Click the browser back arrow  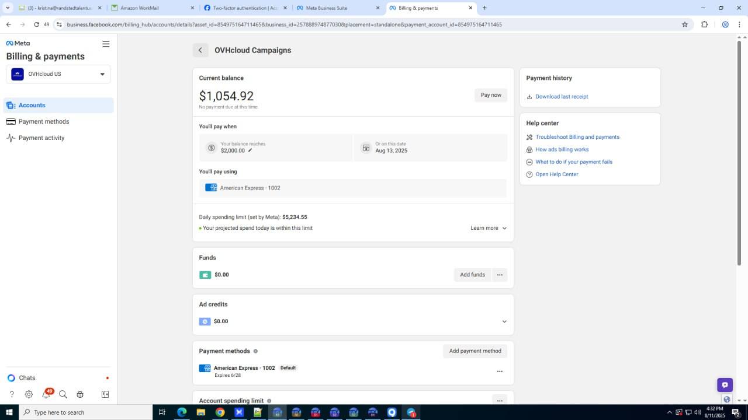pos(8,24)
